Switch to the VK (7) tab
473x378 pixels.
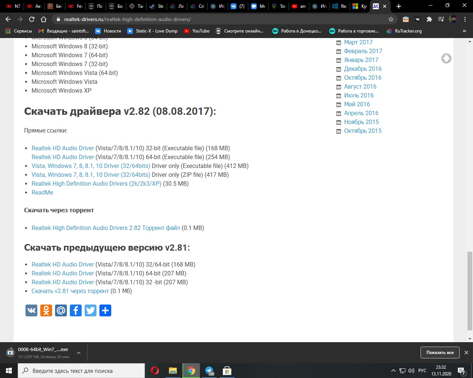pyautogui.click(x=238, y=6)
